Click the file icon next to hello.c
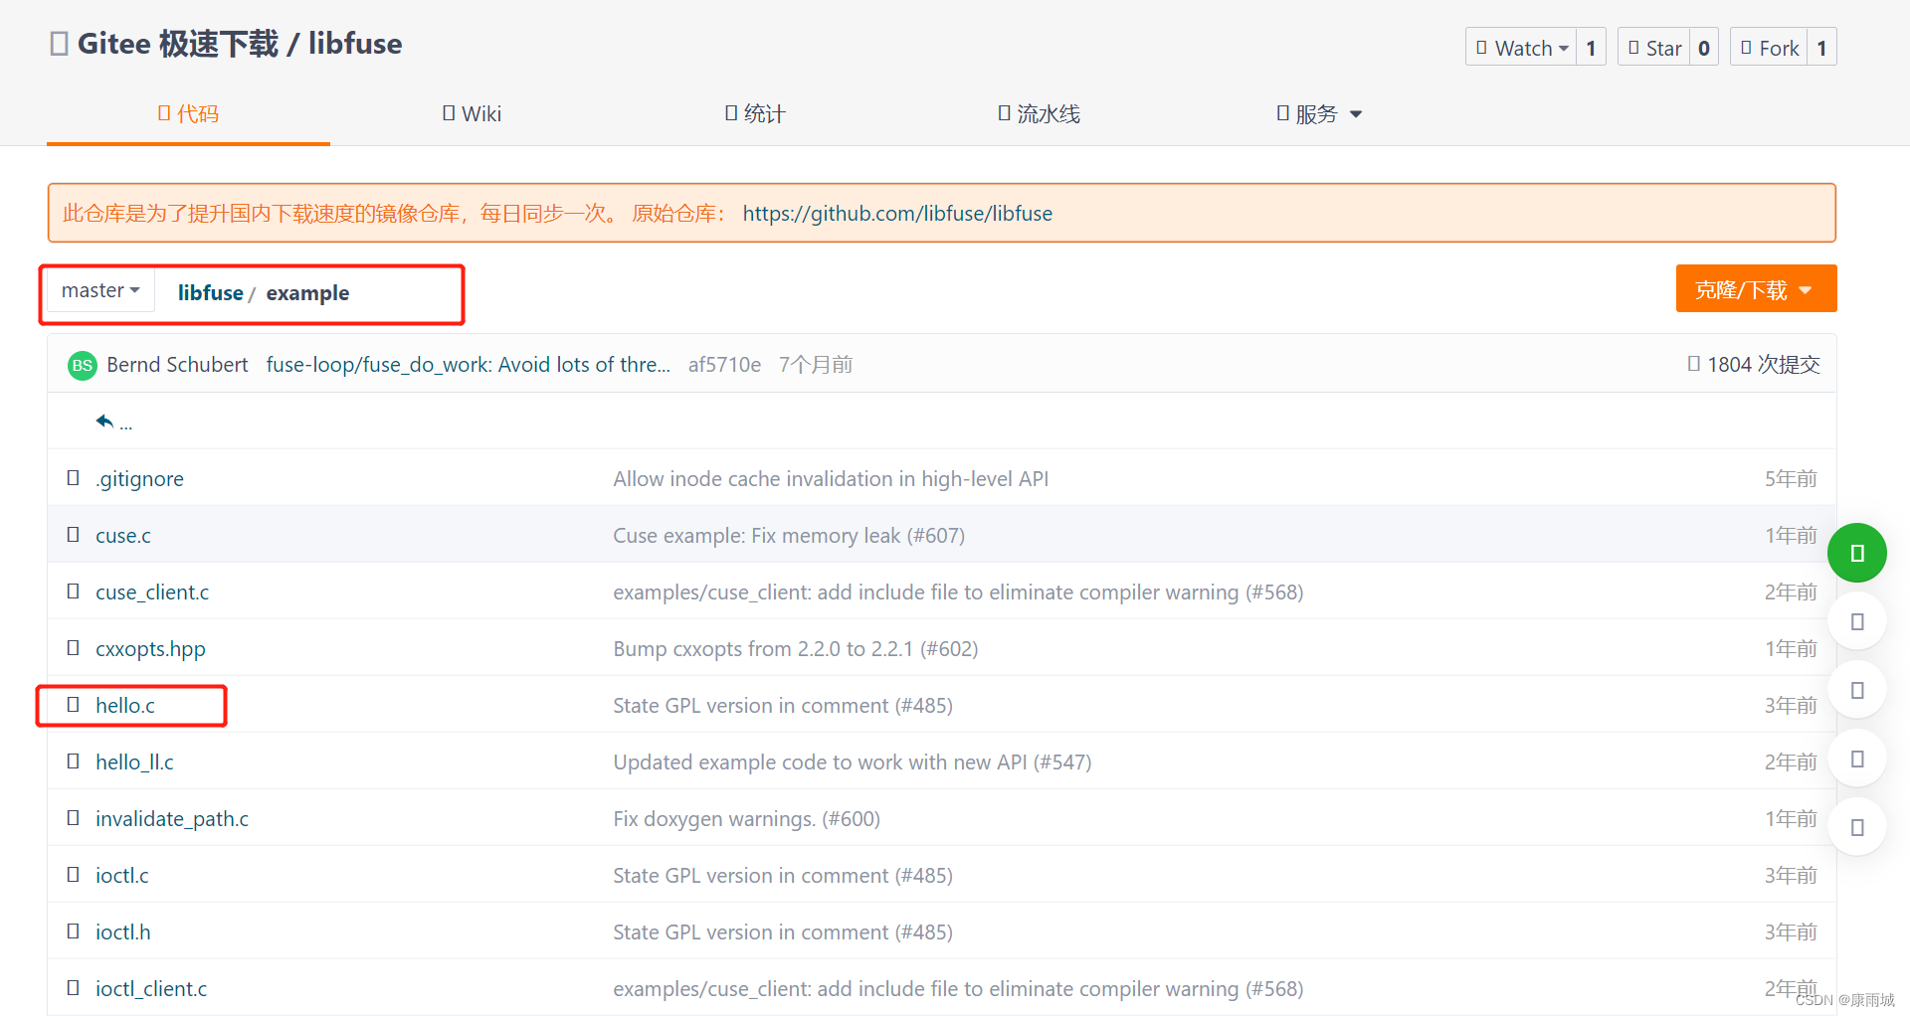 (72, 705)
